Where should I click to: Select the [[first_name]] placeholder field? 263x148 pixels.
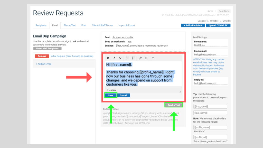tap(210, 106)
